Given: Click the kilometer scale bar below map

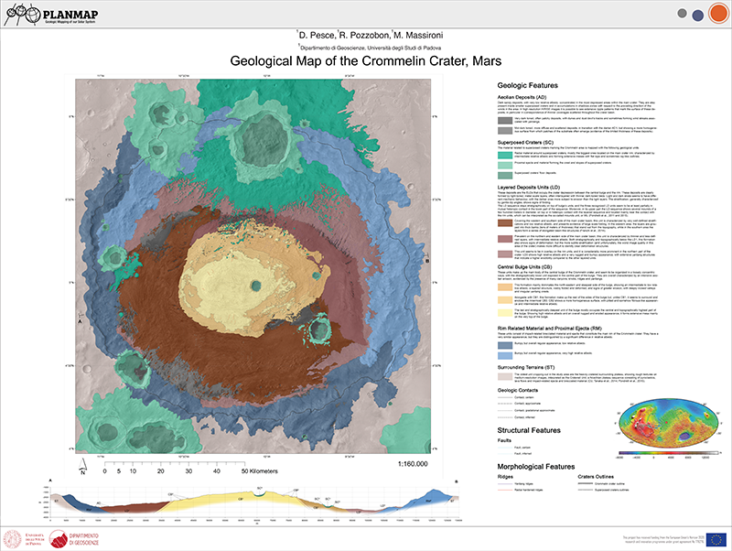Looking at the screenshot, I should (x=176, y=464).
